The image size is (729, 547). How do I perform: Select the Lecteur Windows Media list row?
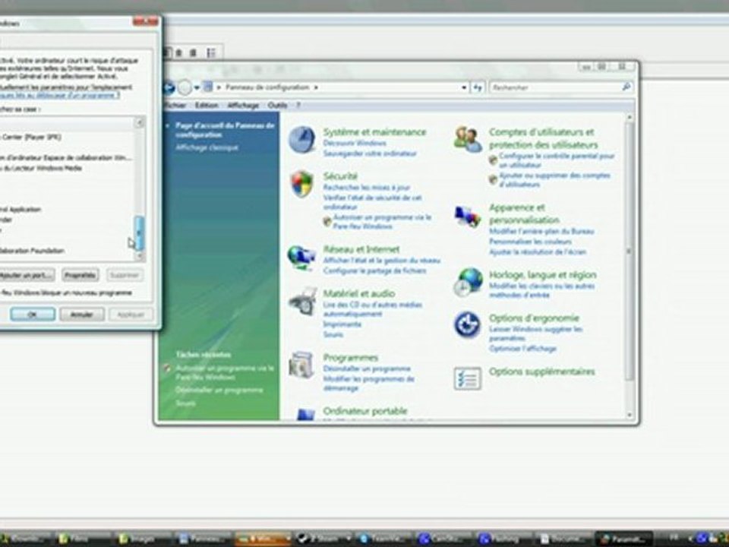pyautogui.click(x=67, y=168)
